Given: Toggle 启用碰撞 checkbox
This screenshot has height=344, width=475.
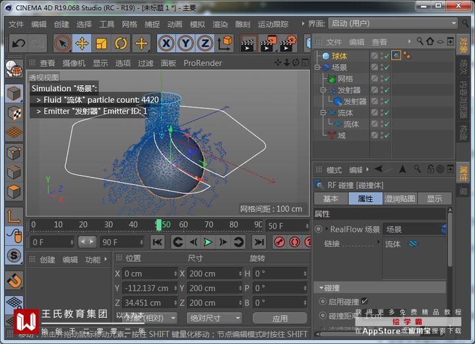Looking at the screenshot, I should click(364, 301).
